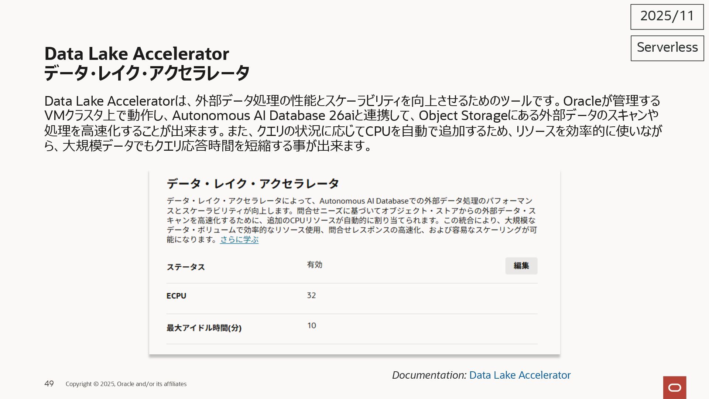Click the Documentation italic label
Image resolution: width=709 pixels, height=399 pixels.
click(x=429, y=375)
